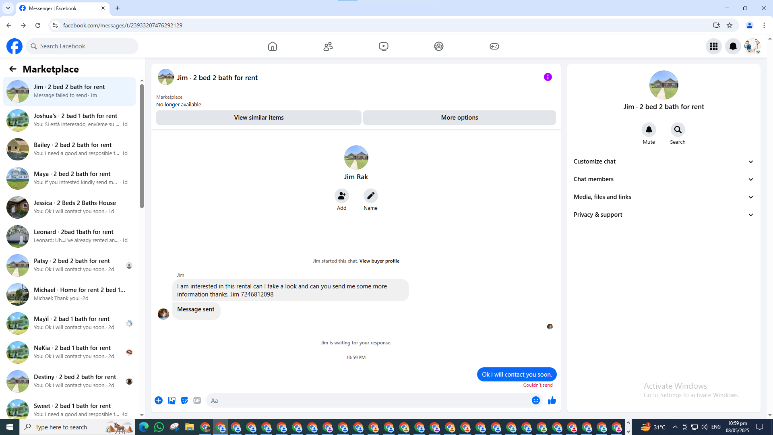Select the 'Ok i will contact you soon.' message
773x435 pixels.
517,375
